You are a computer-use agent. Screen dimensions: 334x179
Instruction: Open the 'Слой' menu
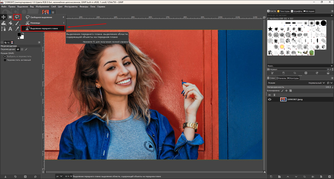tap(53, 7)
